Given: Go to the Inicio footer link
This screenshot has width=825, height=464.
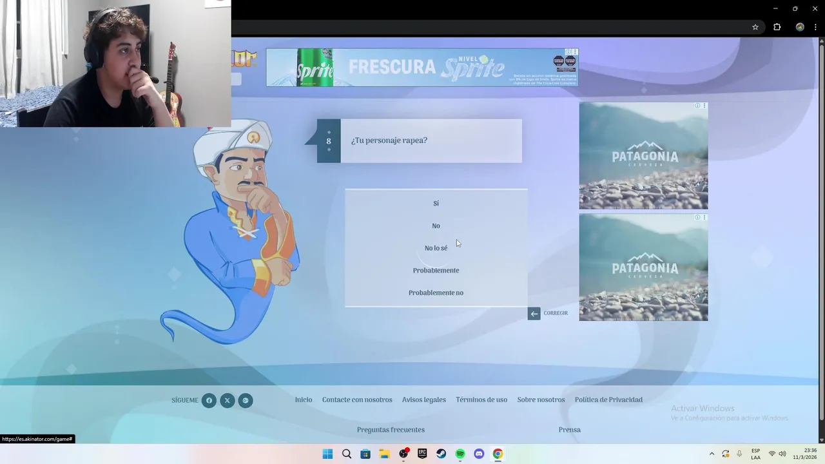Looking at the screenshot, I should pos(304,400).
